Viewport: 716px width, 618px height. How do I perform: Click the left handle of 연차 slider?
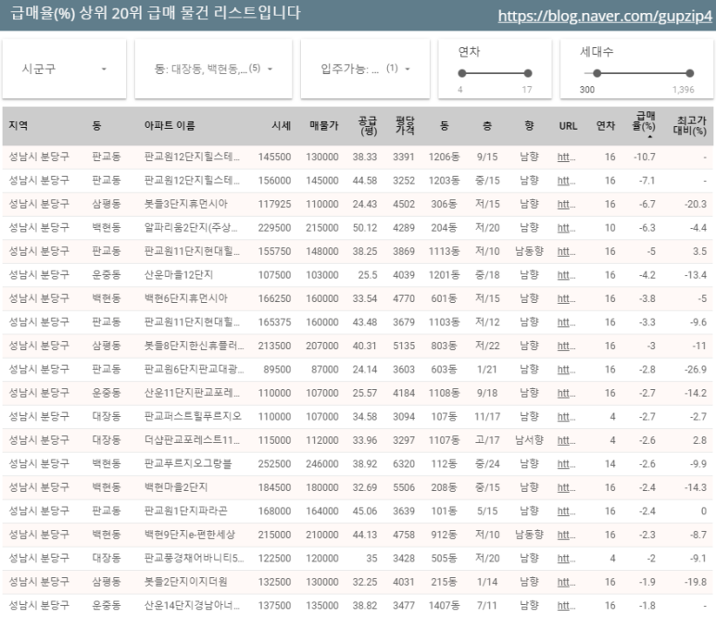pyautogui.click(x=462, y=73)
